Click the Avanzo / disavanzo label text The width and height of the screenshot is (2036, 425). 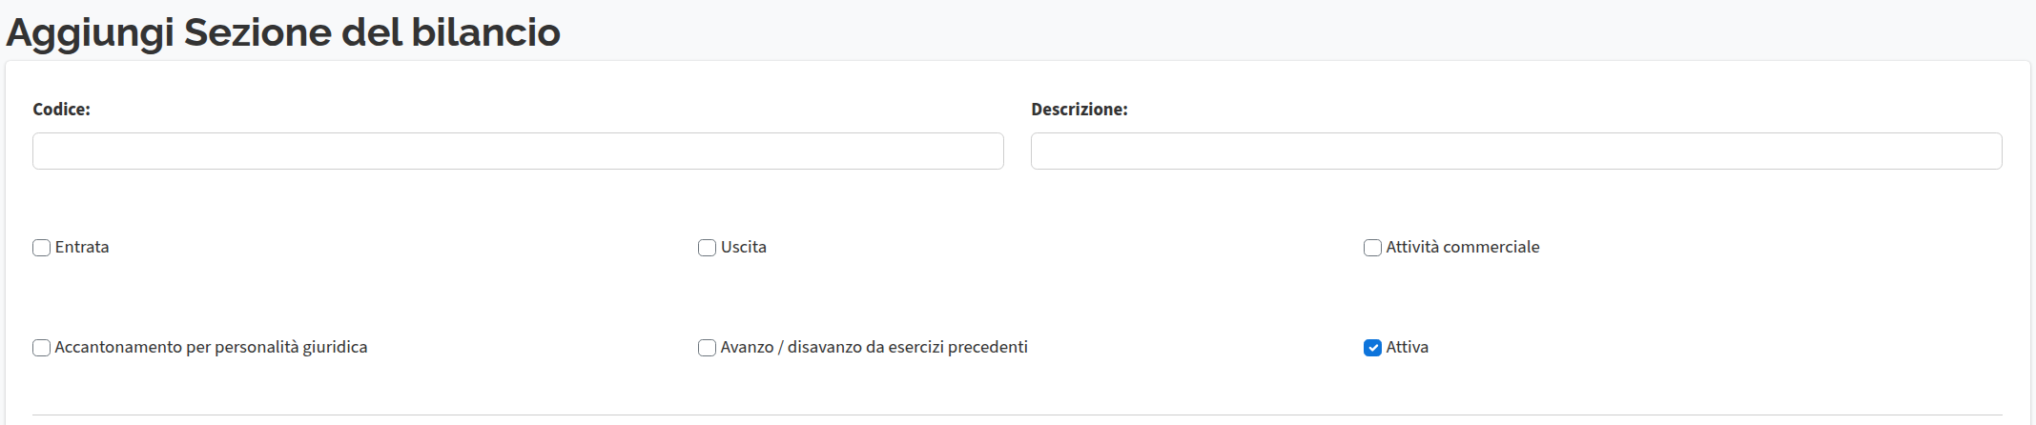click(x=874, y=348)
